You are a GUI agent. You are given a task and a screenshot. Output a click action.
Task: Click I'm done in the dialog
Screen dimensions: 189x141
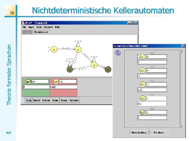159,132
